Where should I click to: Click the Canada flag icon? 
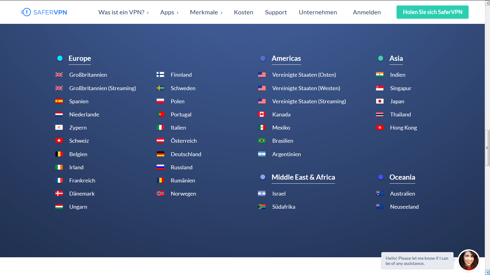click(x=262, y=114)
